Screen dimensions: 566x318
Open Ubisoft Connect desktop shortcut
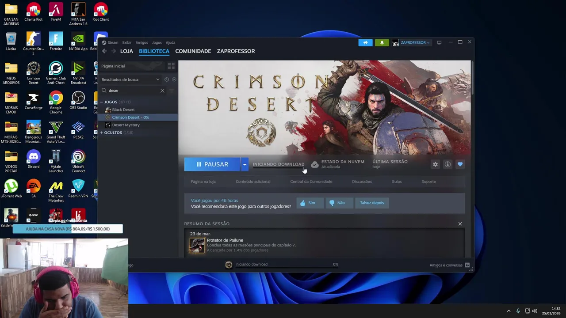pos(78,161)
